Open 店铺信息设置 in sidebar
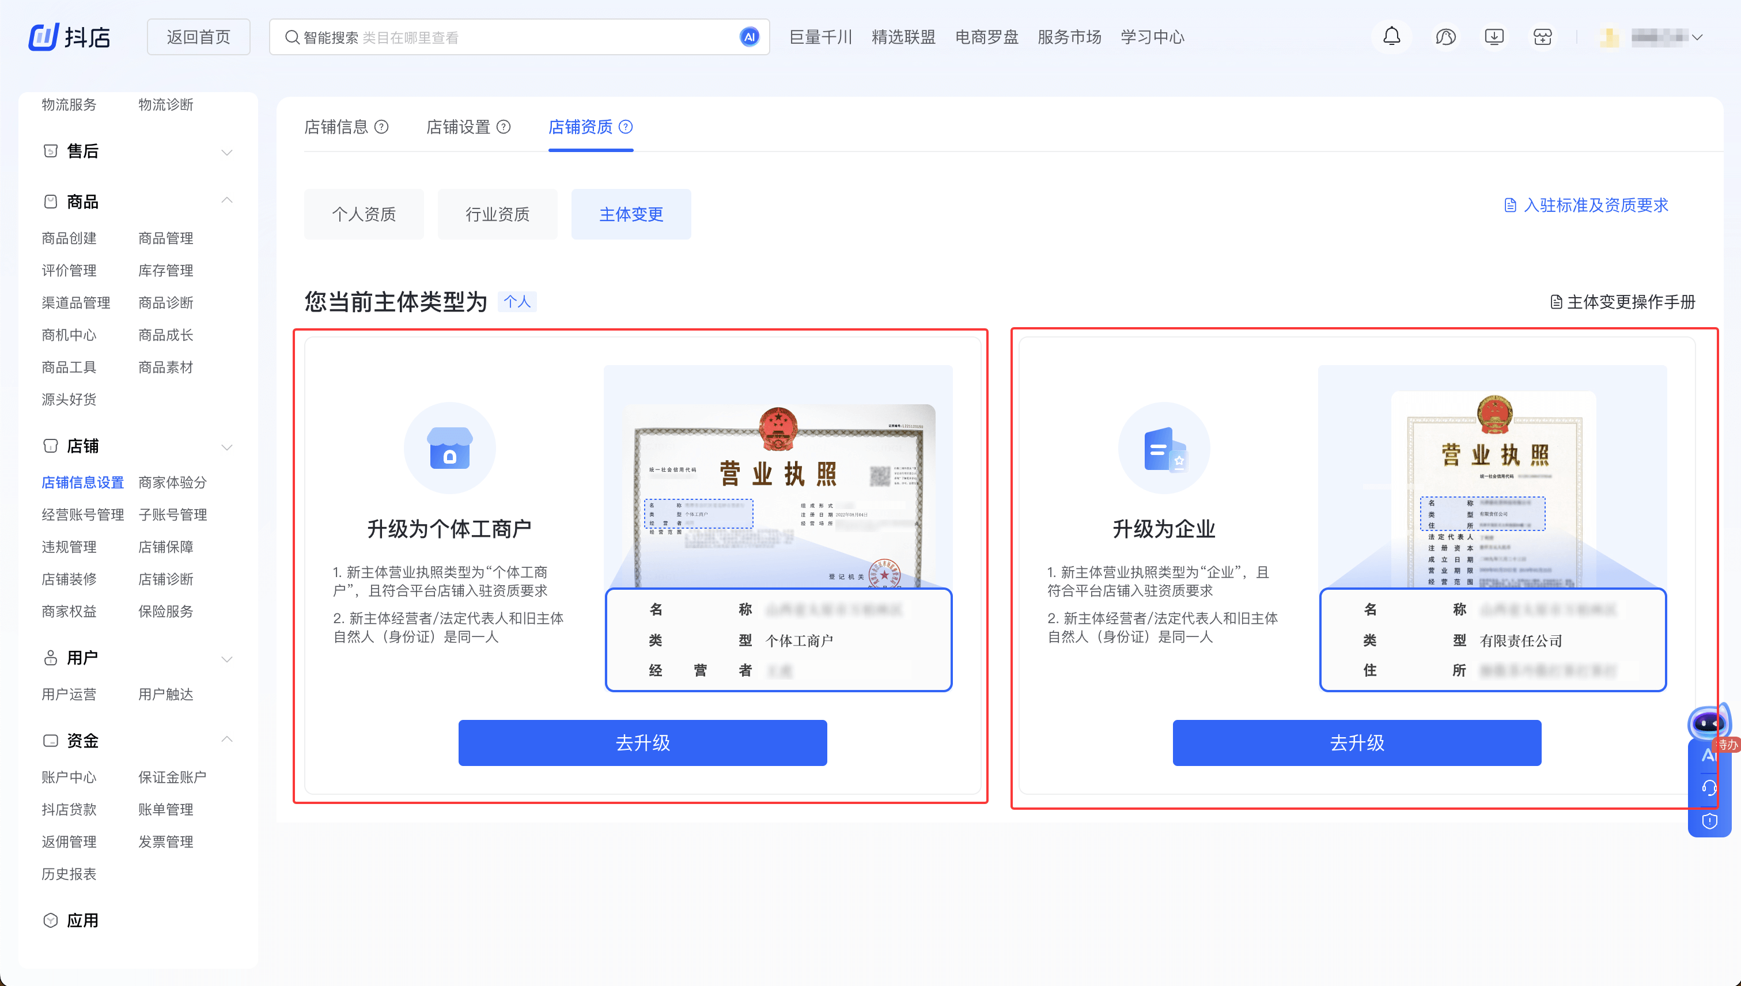This screenshot has width=1741, height=986. tap(82, 483)
